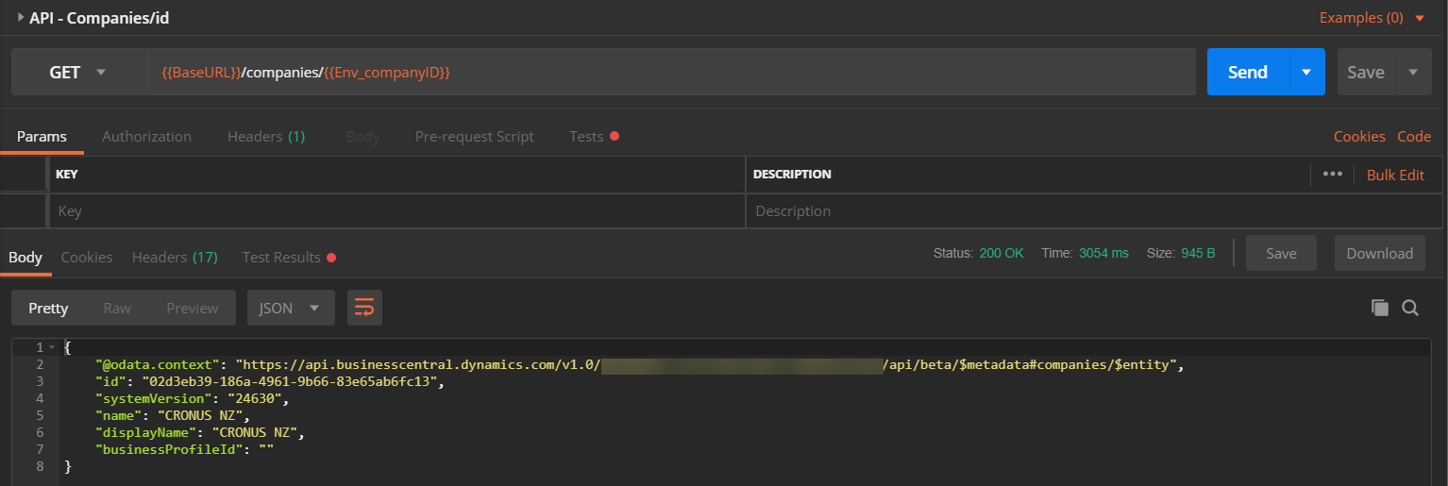Open the Send button dropdown arrow
The image size is (1448, 486).
point(1306,73)
